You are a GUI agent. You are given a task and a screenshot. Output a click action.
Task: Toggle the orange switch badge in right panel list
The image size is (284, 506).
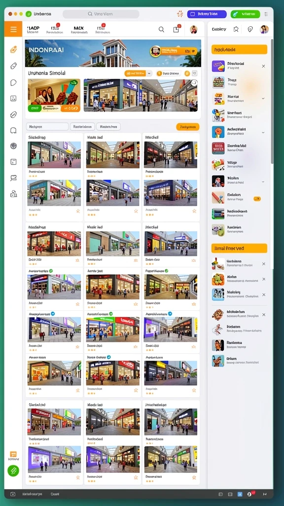coord(257,199)
